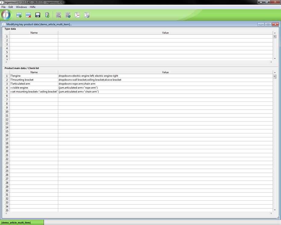Image resolution: width=281 pixels, height=225 pixels.
Task: Select the '??engine' name cell
Action: tap(34, 76)
